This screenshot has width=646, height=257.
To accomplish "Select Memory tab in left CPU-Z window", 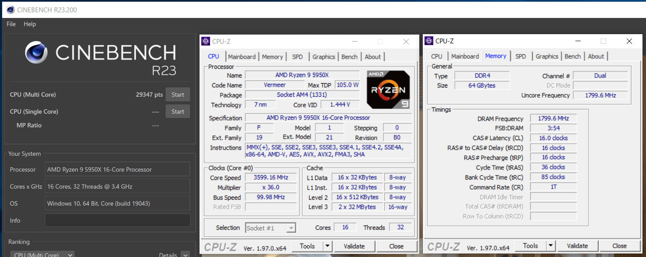I will click(x=272, y=56).
